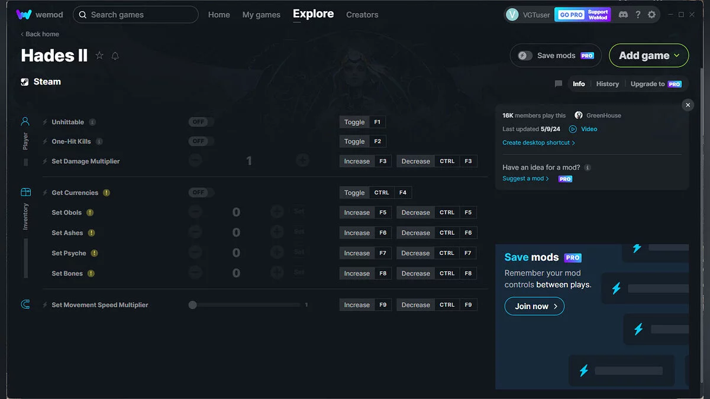Image resolution: width=710 pixels, height=399 pixels.
Task: Click the chat bubble icon beside Info
Action: pos(558,84)
